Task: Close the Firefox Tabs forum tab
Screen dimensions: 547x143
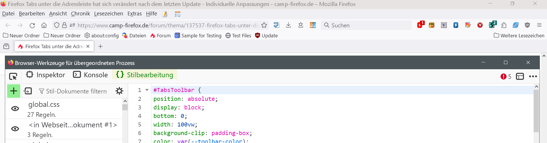Action: coord(88,46)
